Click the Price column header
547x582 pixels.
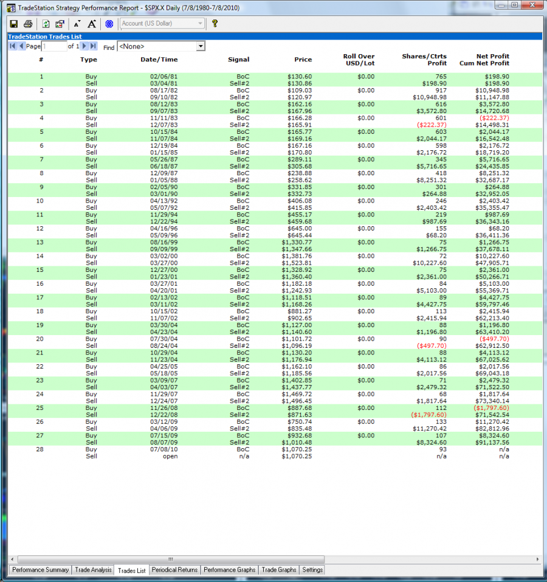303,60
